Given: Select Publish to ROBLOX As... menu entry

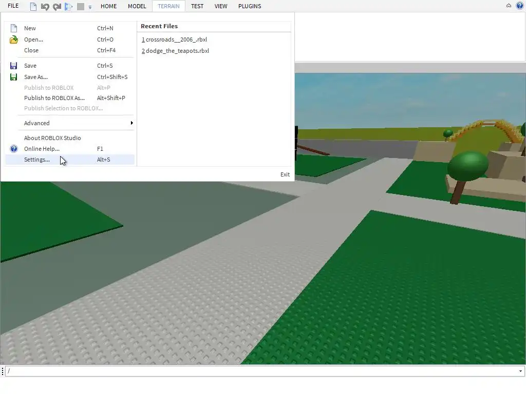Looking at the screenshot, I should coord(70,98).
